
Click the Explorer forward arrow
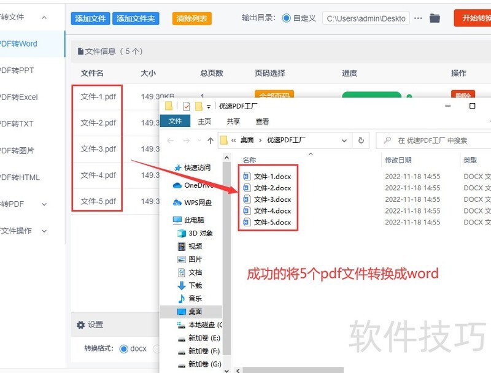click(187, 141)
